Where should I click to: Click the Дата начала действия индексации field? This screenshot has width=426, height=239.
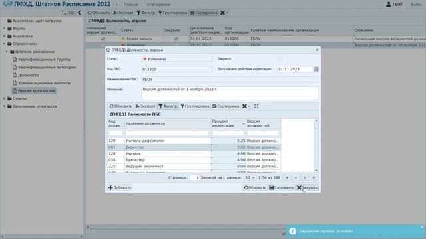coord(295,69)
